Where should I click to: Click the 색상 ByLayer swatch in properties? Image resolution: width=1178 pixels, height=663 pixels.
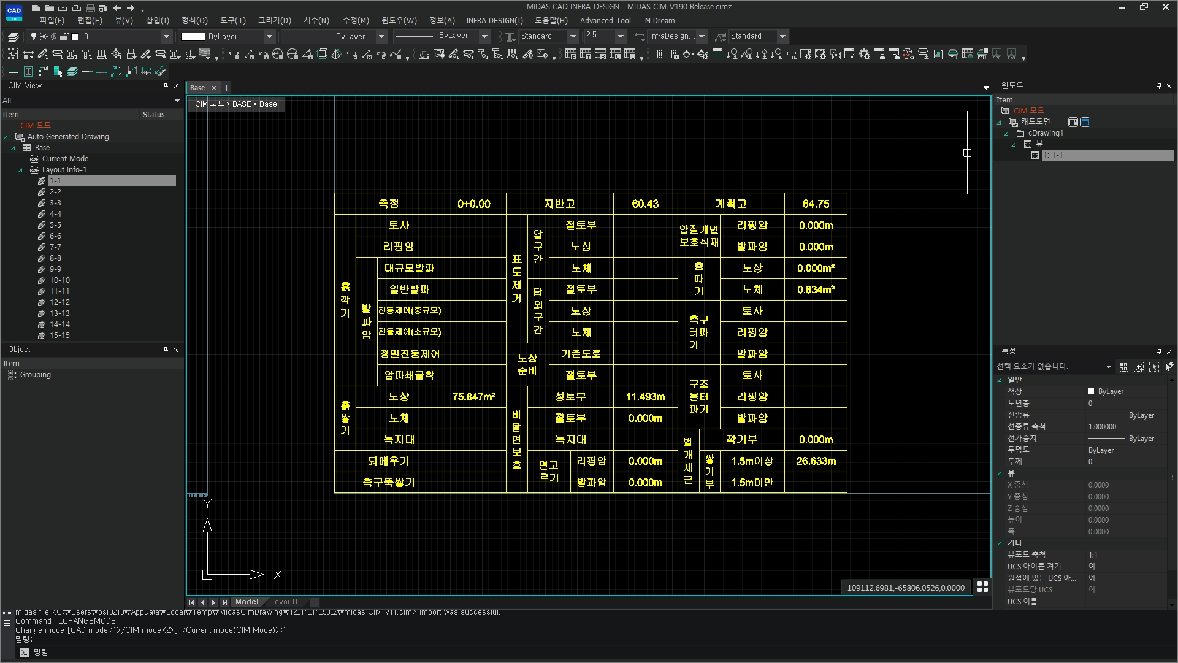(x=1091, y=391)
